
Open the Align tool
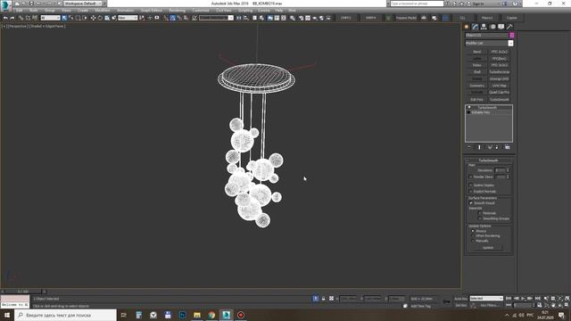(x=246, y=18)
